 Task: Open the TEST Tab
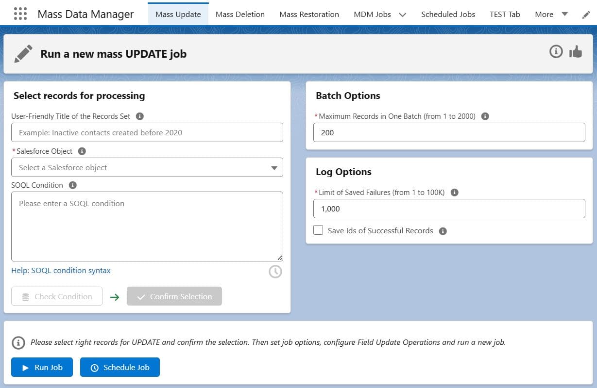tap(505, 14)
